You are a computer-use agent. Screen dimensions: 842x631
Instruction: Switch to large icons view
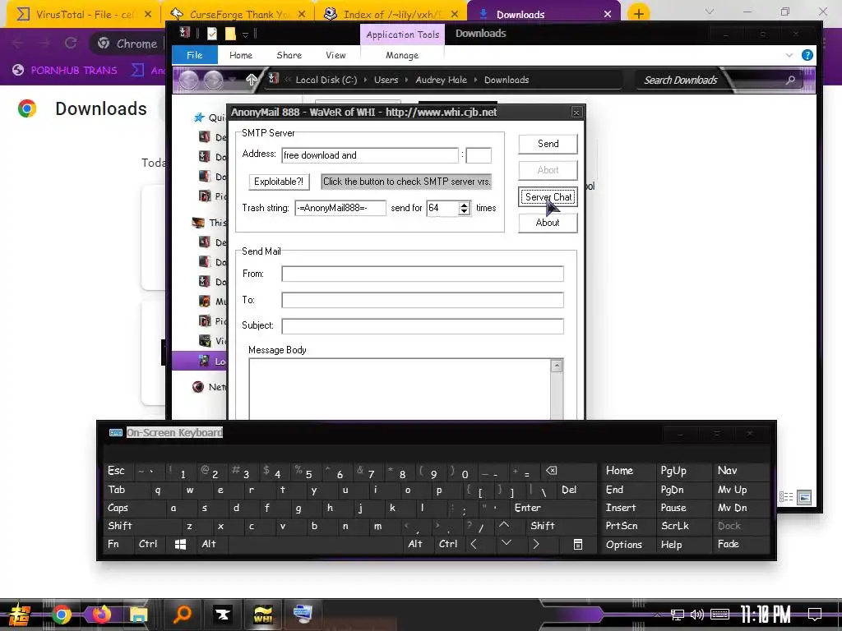[804, 497]
